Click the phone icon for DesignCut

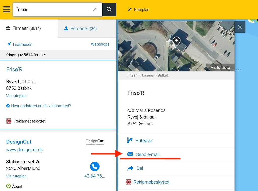point(95,166)
